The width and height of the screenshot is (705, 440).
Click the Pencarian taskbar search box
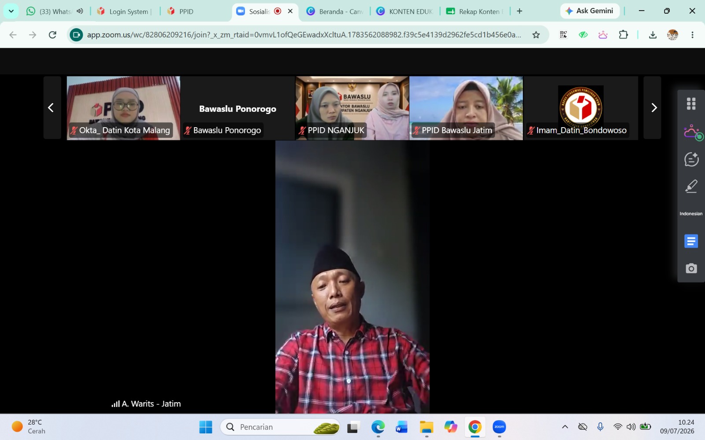[280, 427]
